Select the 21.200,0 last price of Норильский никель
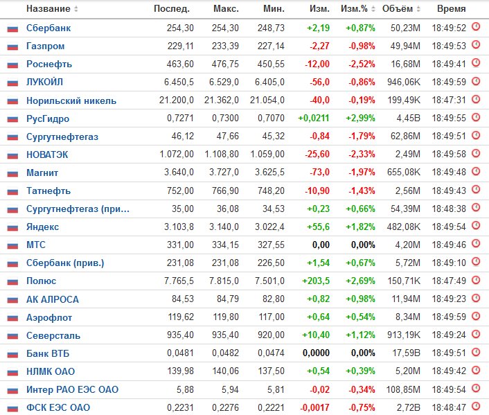 click(x=177, y=100)
